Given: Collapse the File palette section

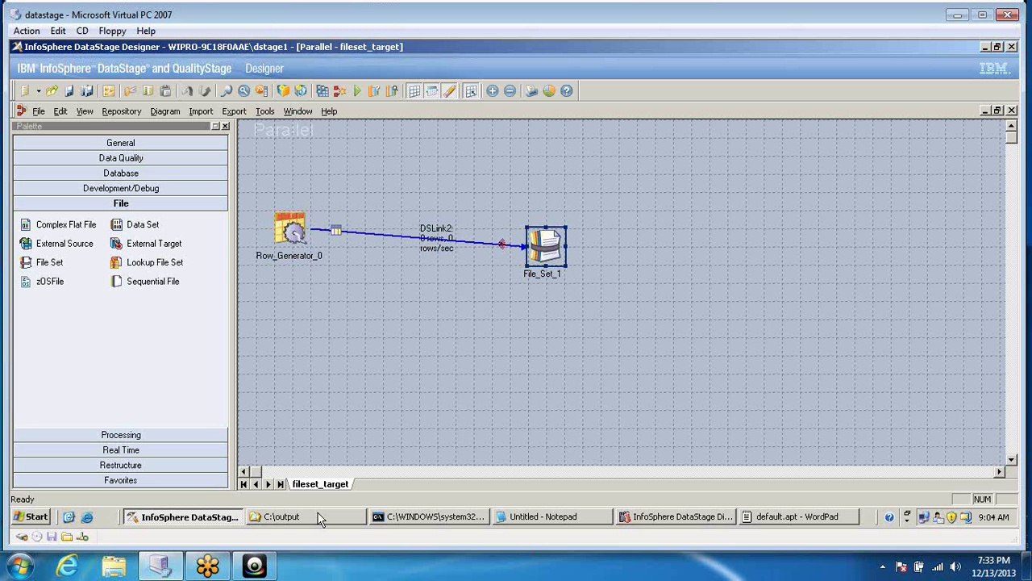Looking at the screenshot, I should pos(121,203).
